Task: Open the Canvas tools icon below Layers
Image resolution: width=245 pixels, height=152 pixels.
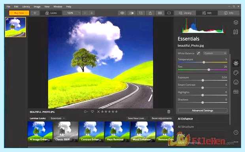Action: (x=236, y=32)
